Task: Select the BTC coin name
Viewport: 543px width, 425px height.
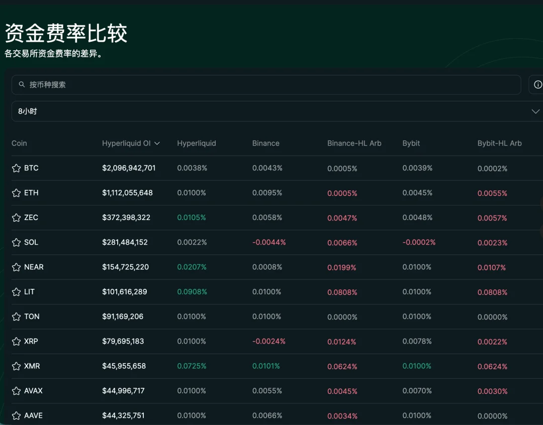Action: point(31,168)
